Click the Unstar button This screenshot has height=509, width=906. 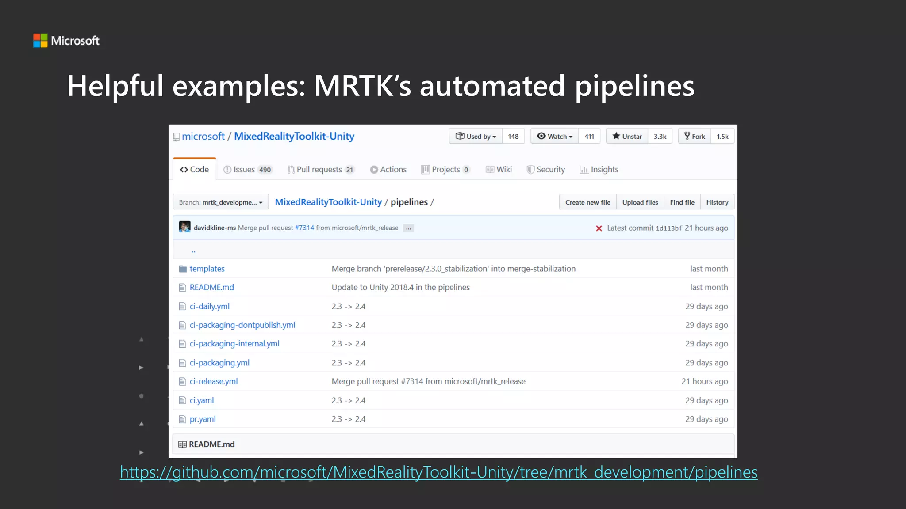tap(627, 136)
